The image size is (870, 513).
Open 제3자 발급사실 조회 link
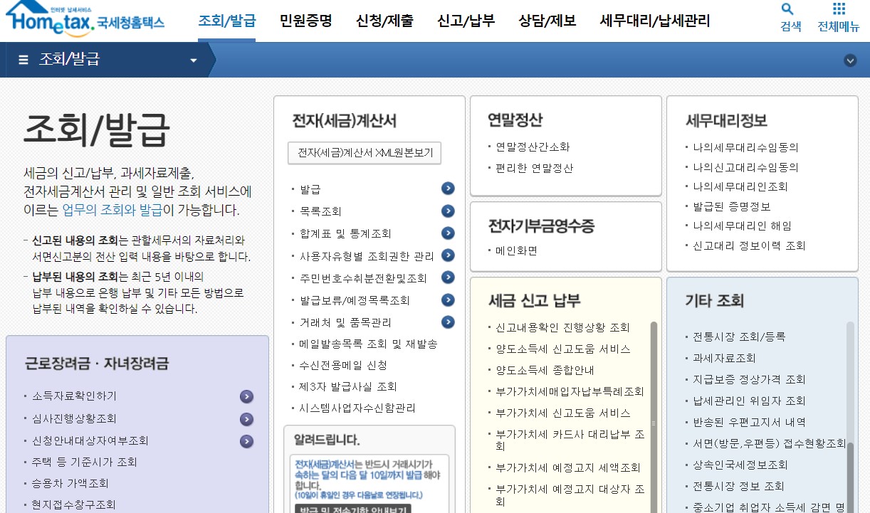coord(348,386)
